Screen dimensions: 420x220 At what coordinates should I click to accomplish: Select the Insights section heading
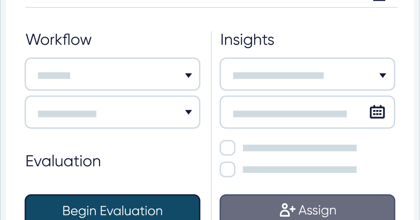pyautogui.click(x=247, y=40)
